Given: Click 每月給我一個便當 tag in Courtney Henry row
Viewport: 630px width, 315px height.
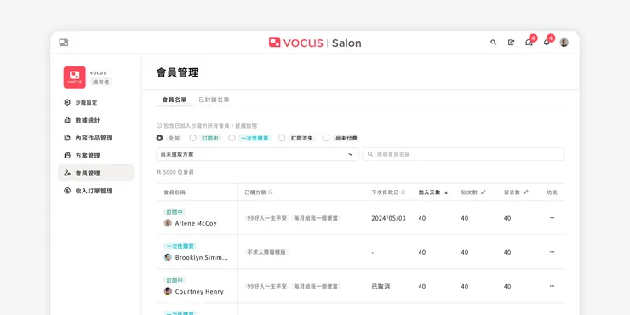Looking at the screenshot, I should [316, 286].
